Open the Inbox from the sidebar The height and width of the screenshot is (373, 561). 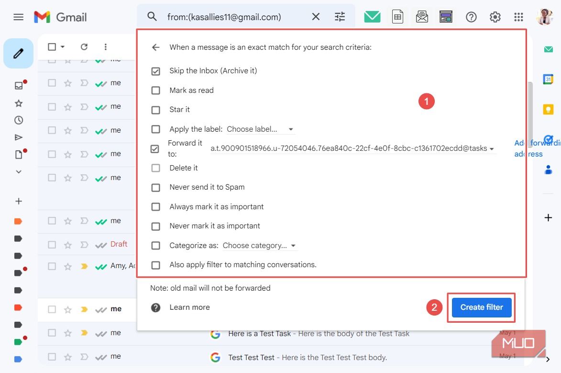[19, 85]
